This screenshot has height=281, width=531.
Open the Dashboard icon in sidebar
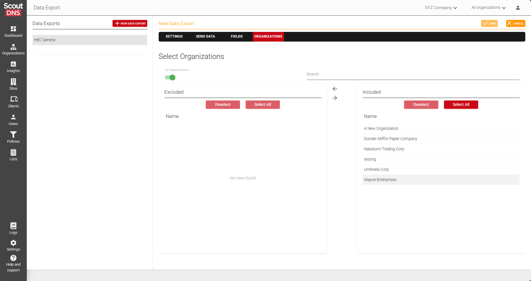click(13, 29)
